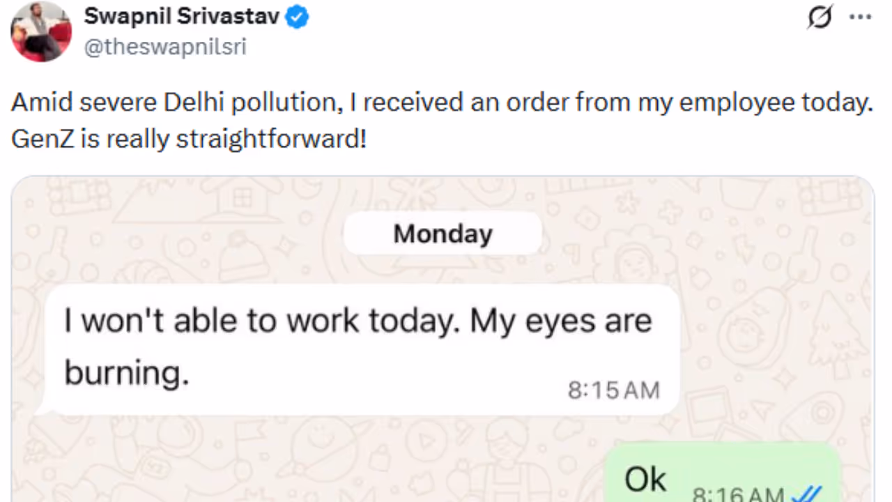Select the 'I won't able to work today' message
Image resolution: width=892 pixels, height=502 pixels.
[357, 321]
